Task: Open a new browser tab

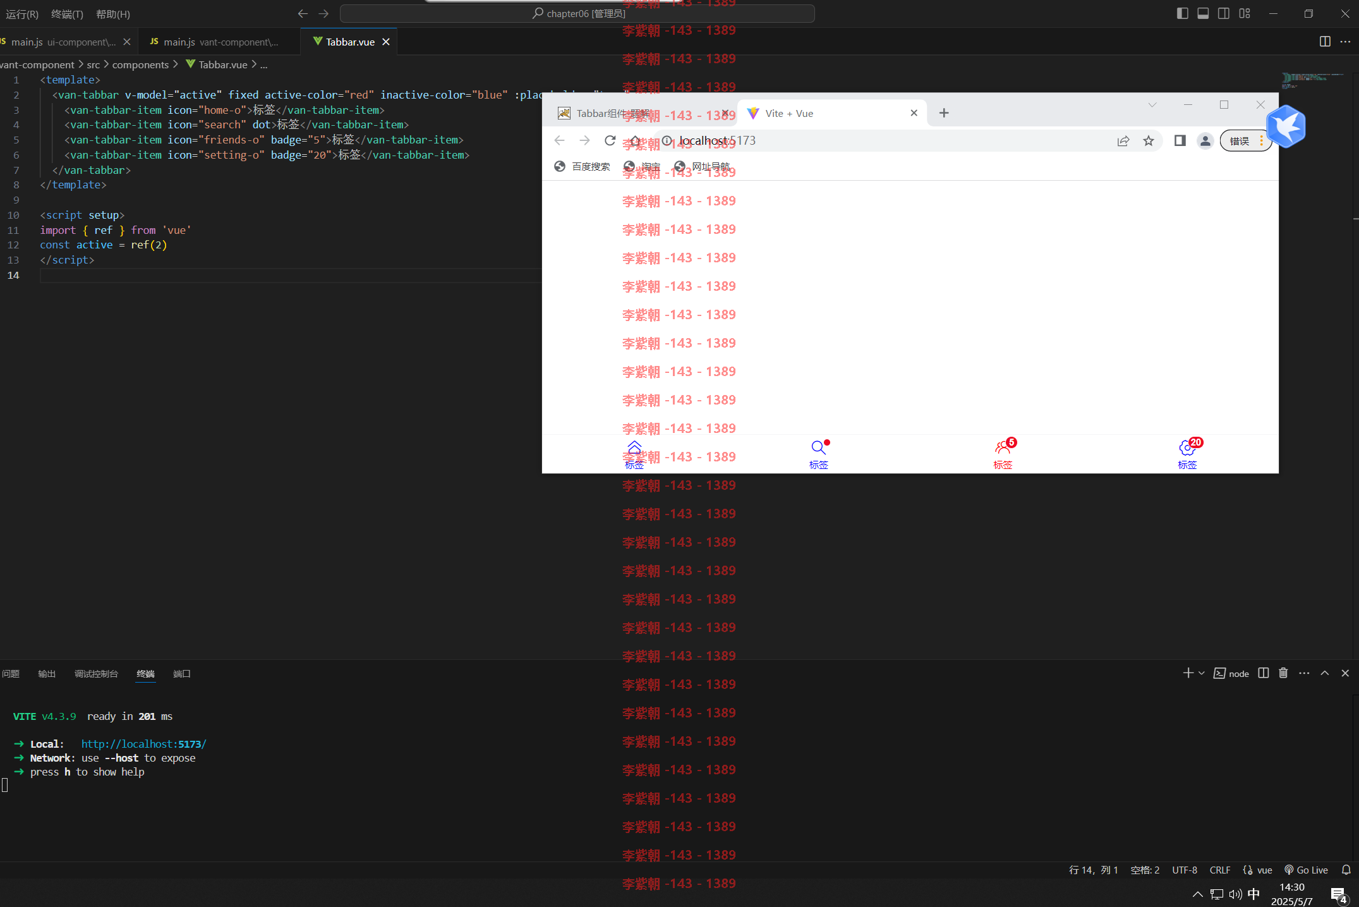Action: [944, 113]
